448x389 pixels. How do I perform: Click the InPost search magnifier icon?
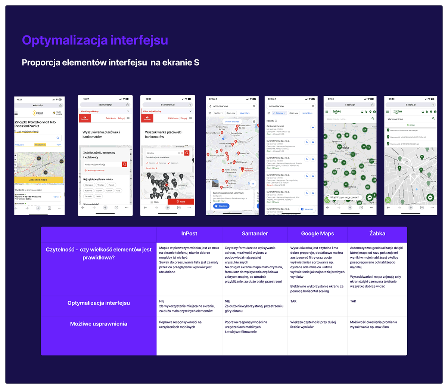tap(58, 138)
